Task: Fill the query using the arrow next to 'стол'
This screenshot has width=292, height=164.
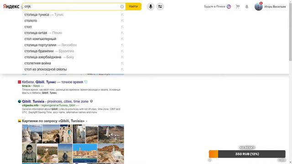Action: 122,27
